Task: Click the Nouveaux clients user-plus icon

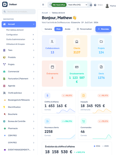Action: 47,121
